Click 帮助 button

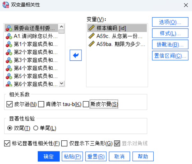[x=143, y=157]
